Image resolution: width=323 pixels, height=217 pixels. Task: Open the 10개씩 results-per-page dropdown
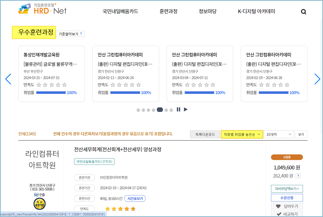point(279,134)
